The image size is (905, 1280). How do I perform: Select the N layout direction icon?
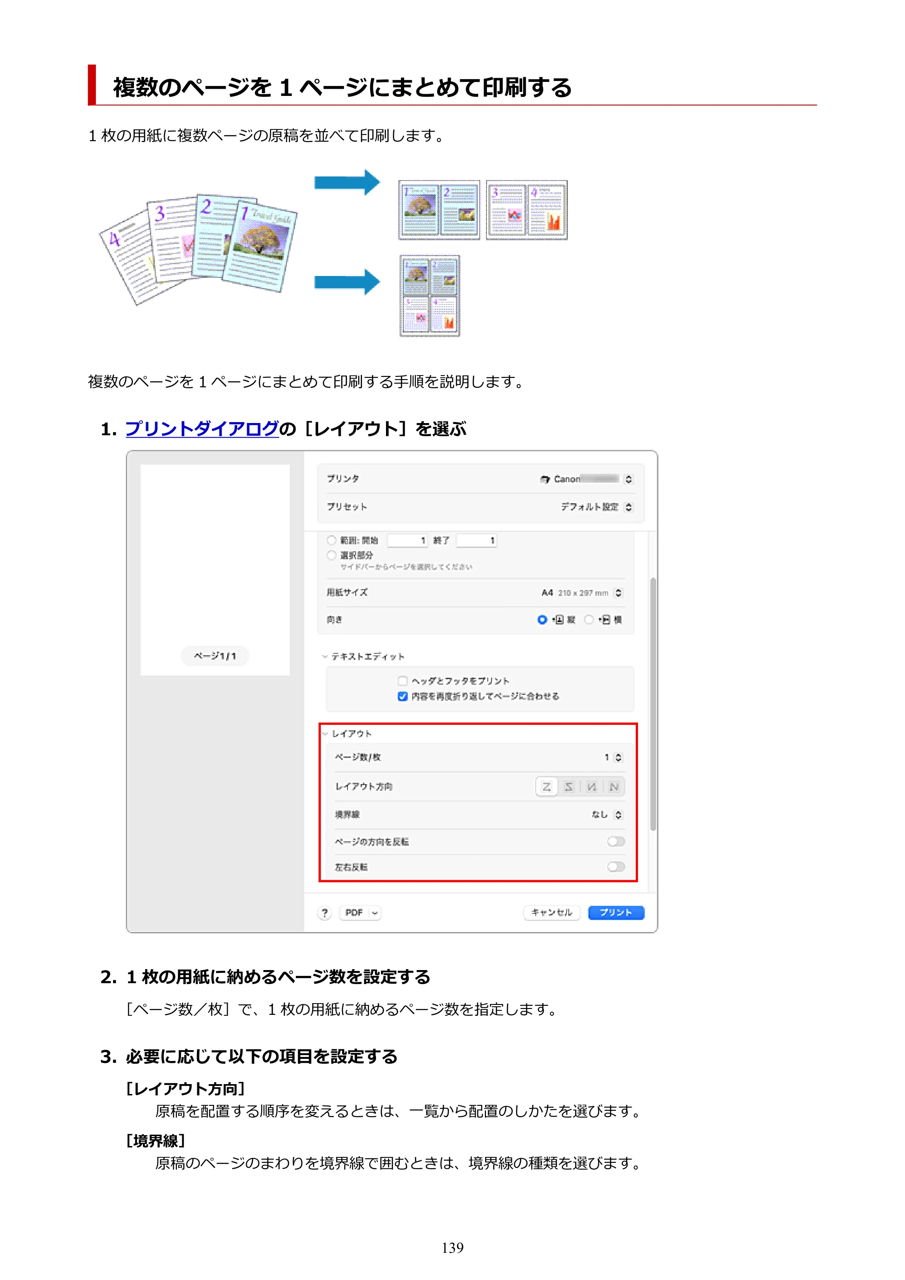[614, 787]
